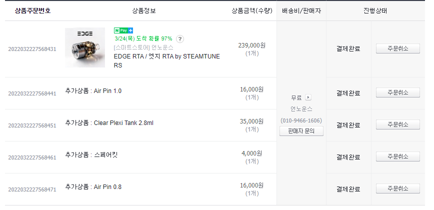
Task: Click the 3/24(목) 도착 확률 97% text
Action: click(x=143, y=38)
